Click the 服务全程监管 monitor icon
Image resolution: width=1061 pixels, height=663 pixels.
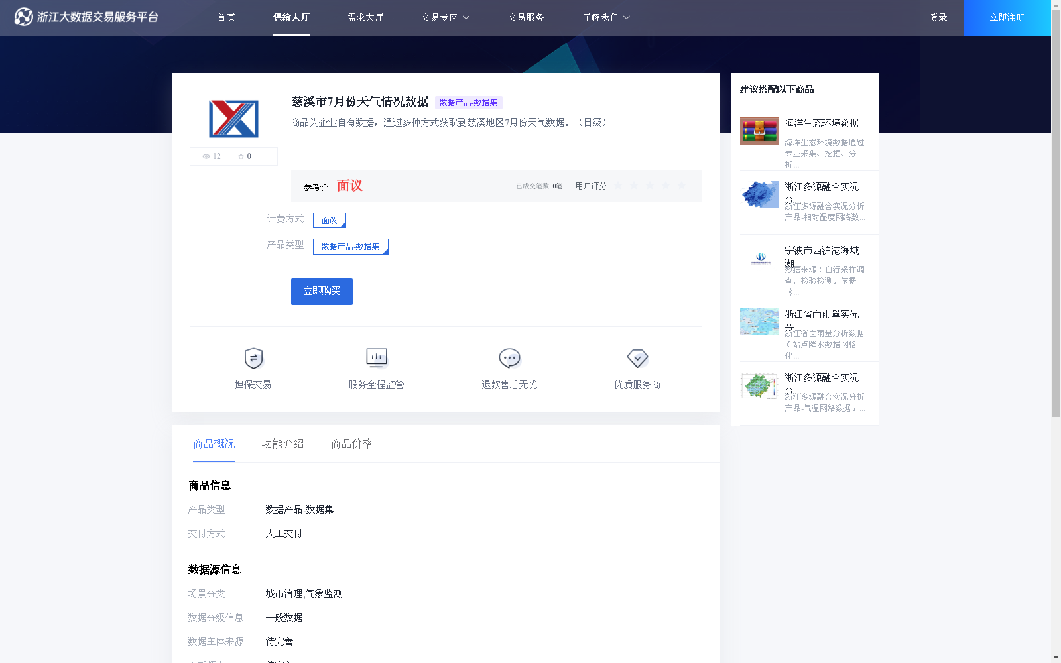pyautogui.click(x=377, y=358)
